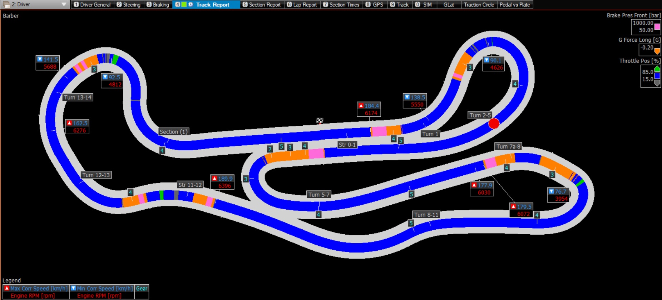
Task: Open the Braking worksheet tab
Action: 158,5
